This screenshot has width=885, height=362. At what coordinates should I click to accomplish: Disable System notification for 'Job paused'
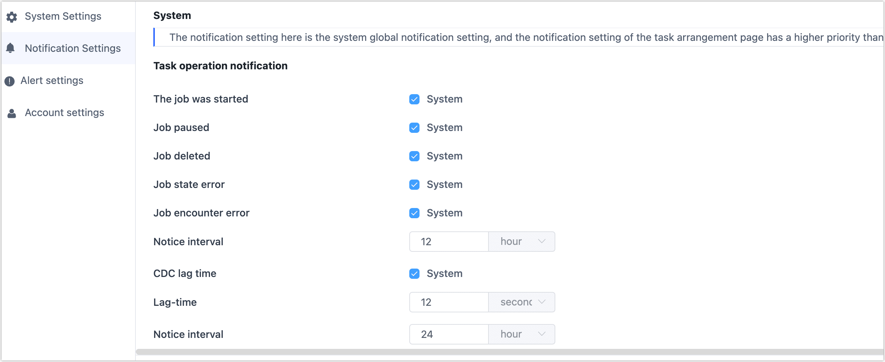[x=414, y=127]
